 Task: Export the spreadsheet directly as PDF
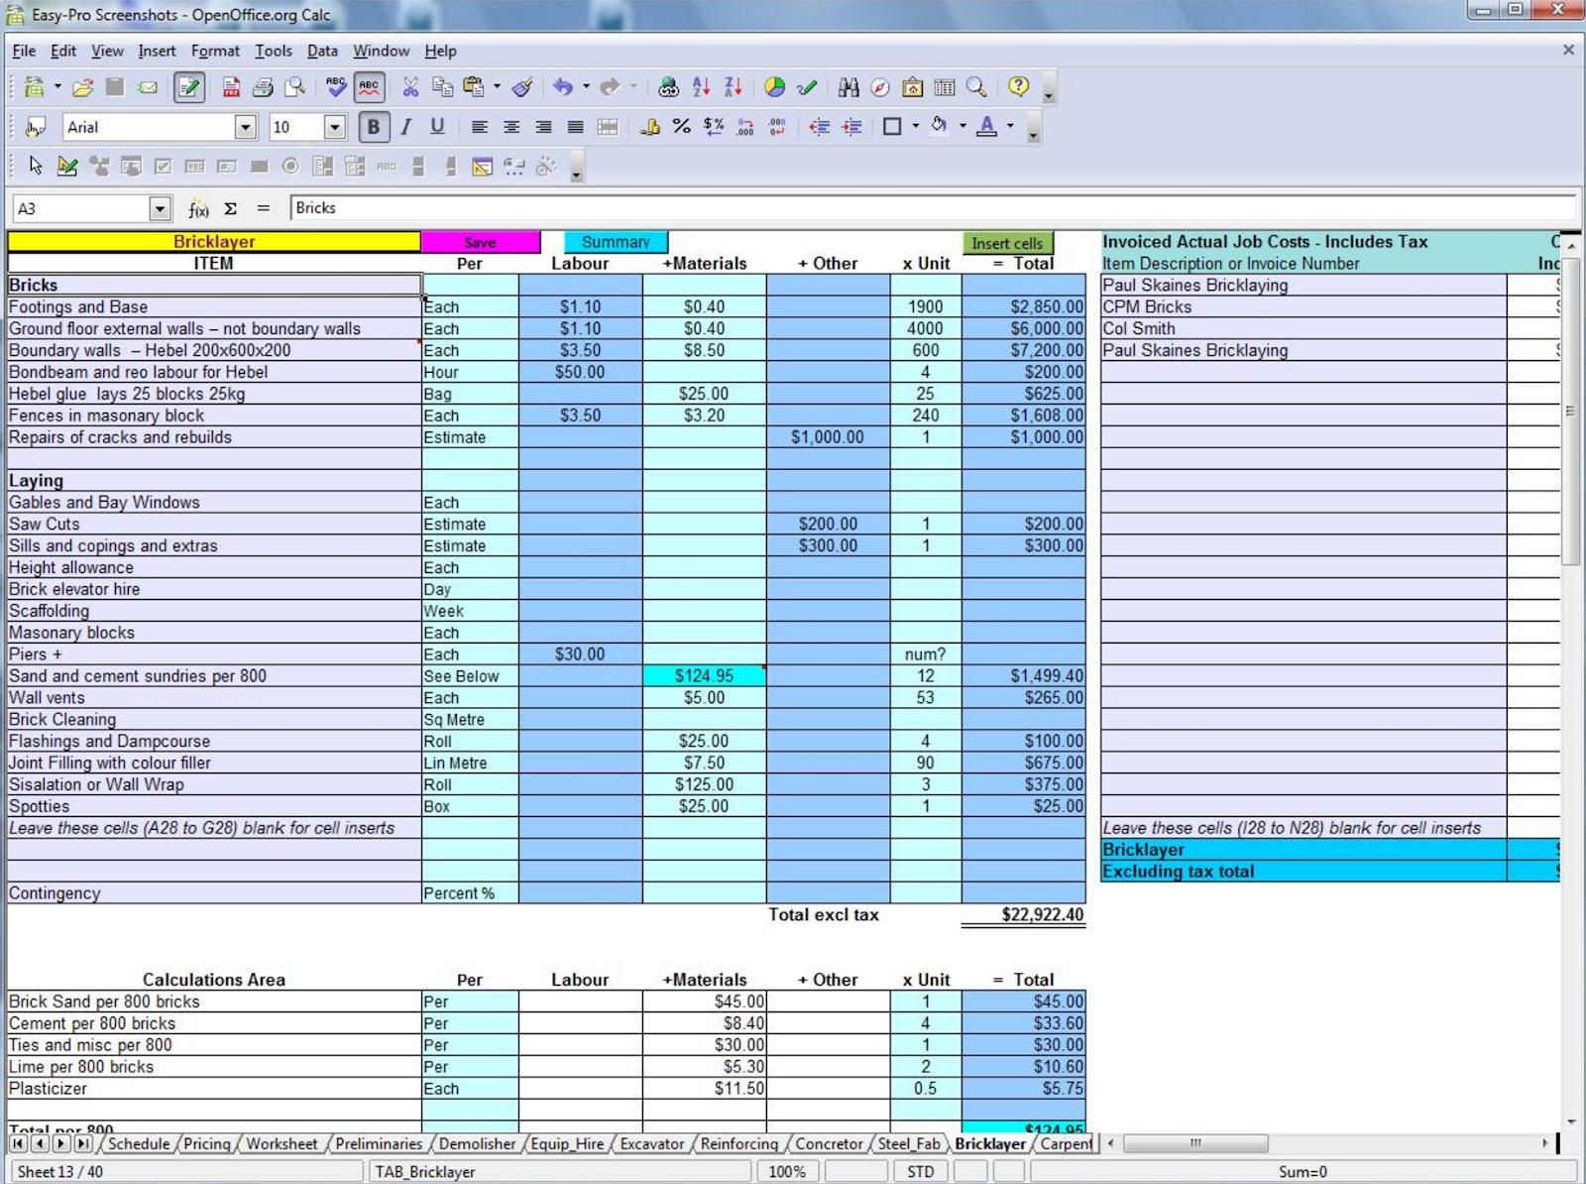(230, 87)
